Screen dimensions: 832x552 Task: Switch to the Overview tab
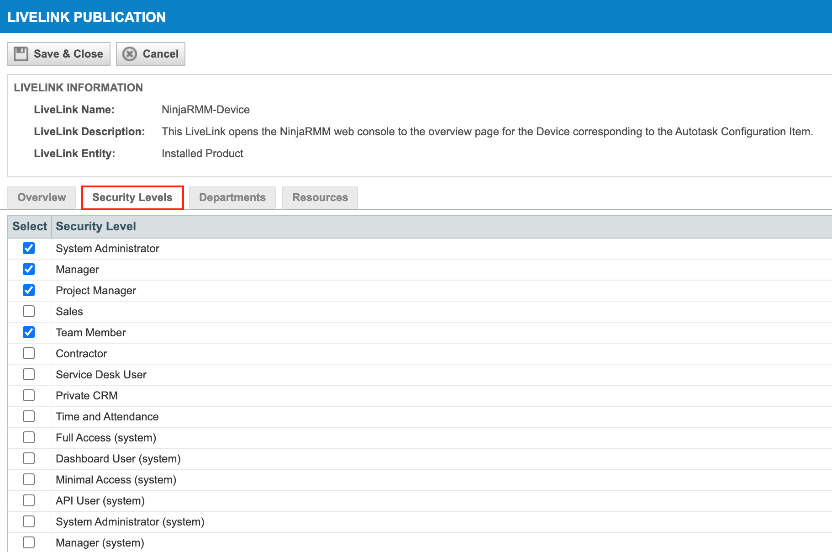click(42, 197)
